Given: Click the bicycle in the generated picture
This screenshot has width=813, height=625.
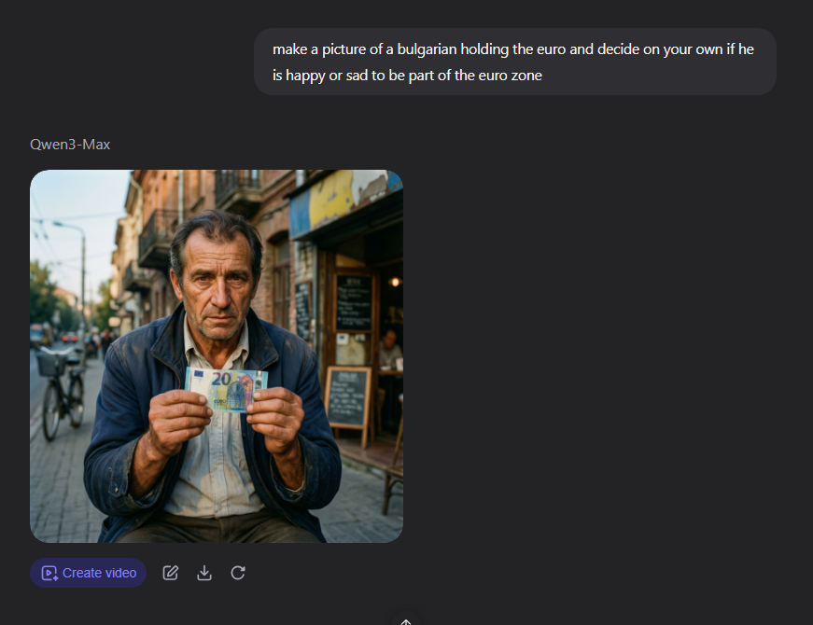Looking at the screenshot, I should (x=62, y=391).
